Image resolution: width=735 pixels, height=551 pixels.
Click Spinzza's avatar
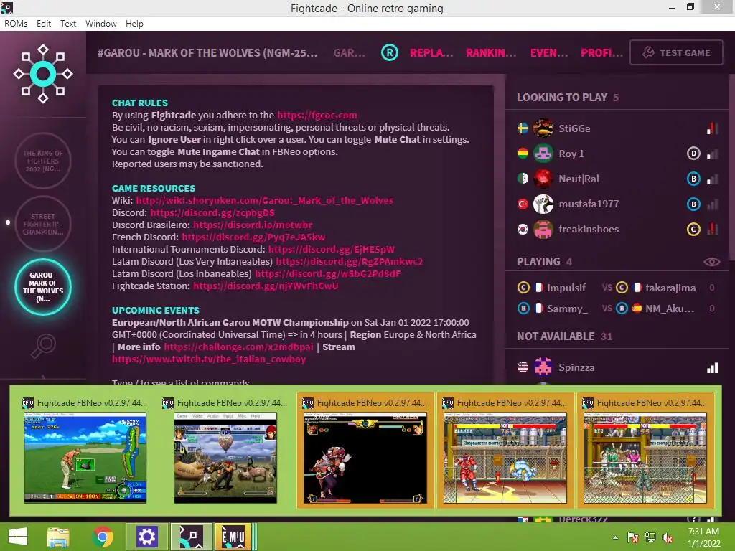(543, 367)
